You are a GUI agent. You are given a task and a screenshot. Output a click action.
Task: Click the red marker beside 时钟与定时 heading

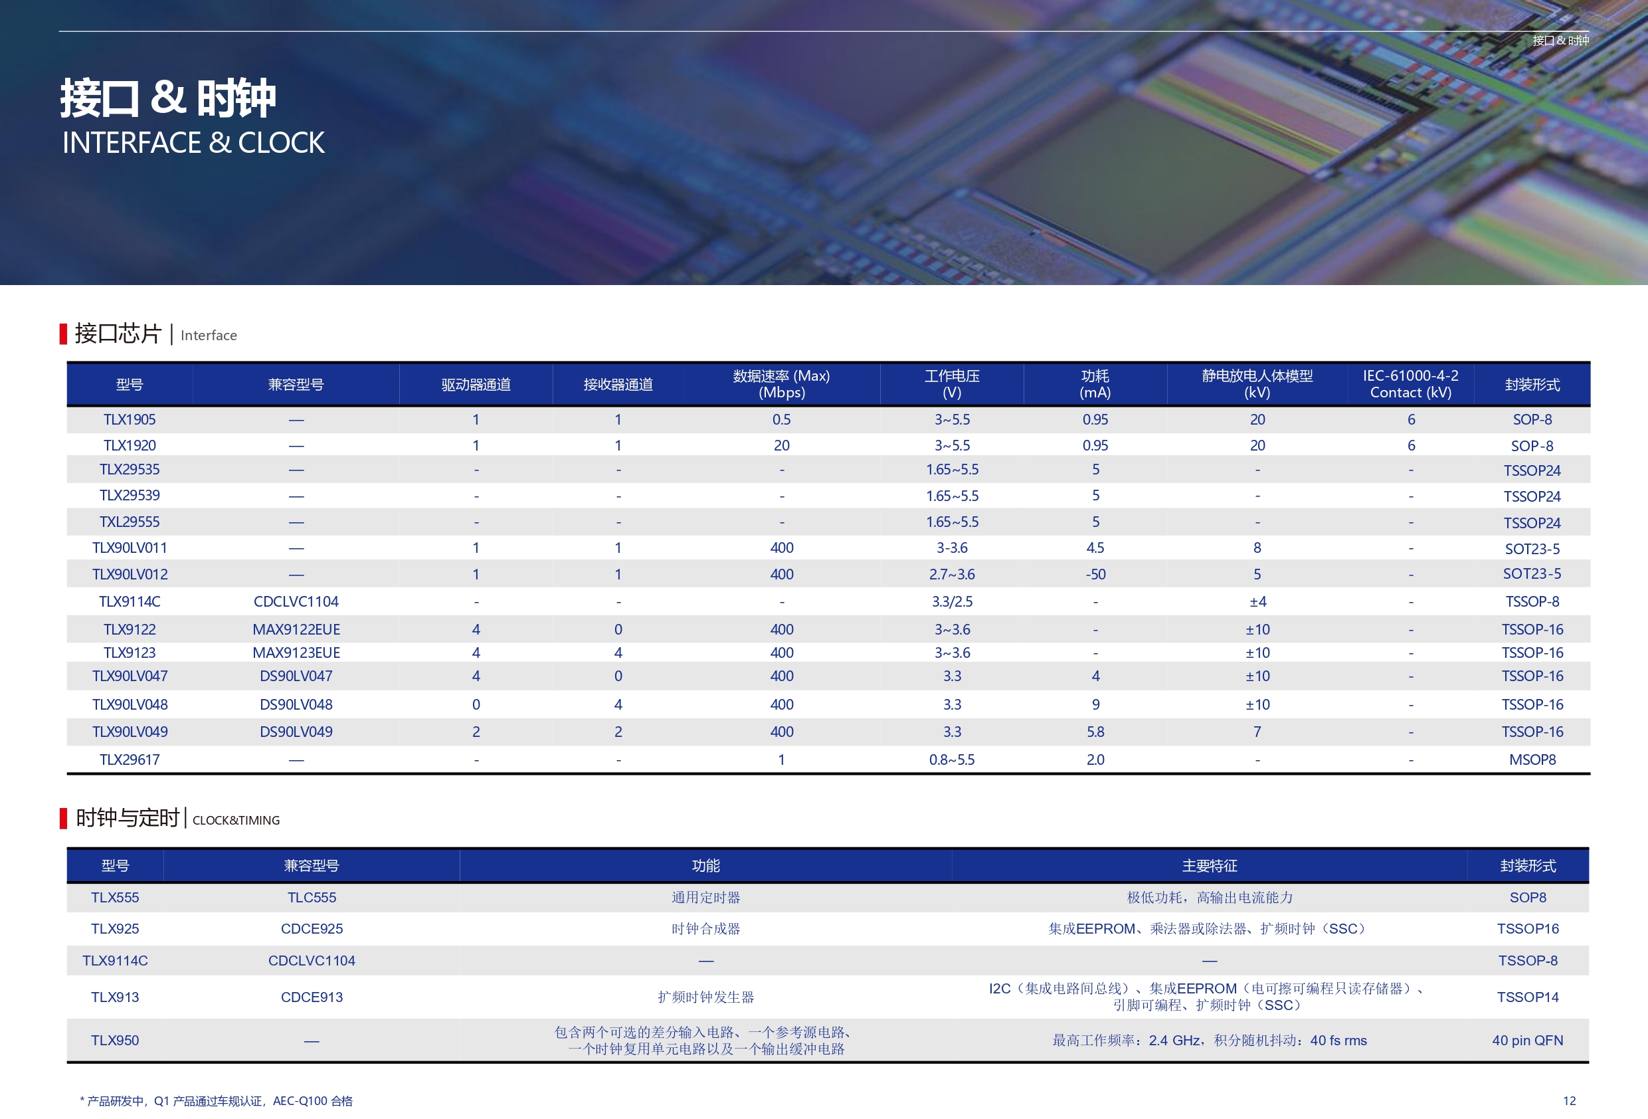click(x=63, y=818)
